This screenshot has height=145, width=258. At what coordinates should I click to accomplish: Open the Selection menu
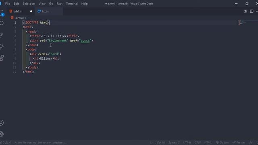[29, 4]
